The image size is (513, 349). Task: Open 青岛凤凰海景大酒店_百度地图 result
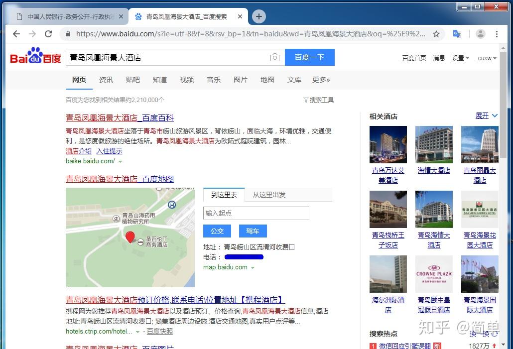[x=120, y=179]
